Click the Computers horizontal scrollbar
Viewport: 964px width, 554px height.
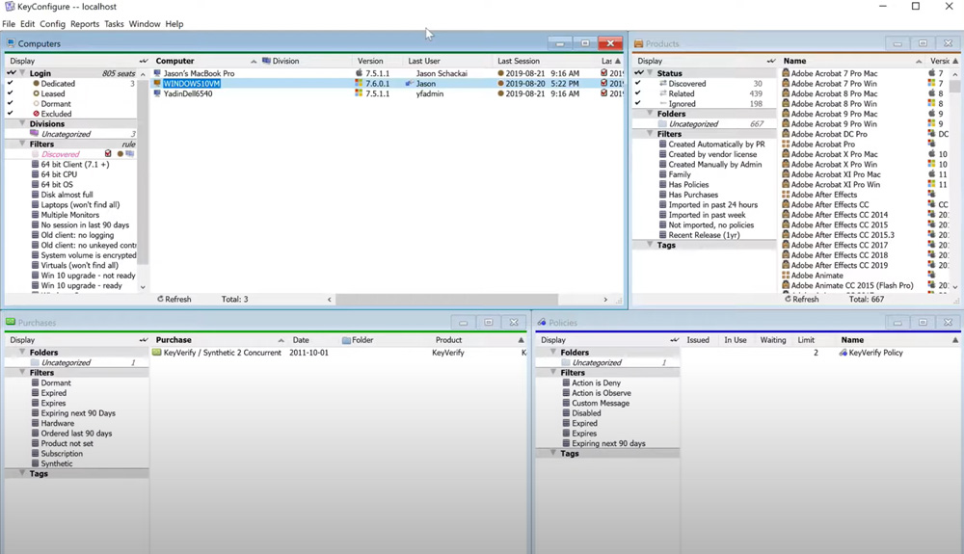pos(447,299)
